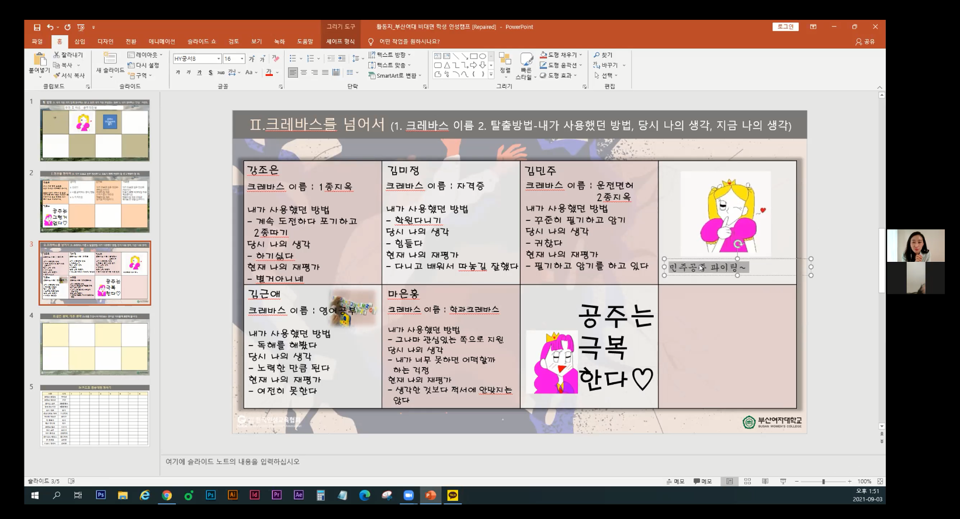Switch to reading view in status bar
The image size is (960, 519).
point(765,481)
